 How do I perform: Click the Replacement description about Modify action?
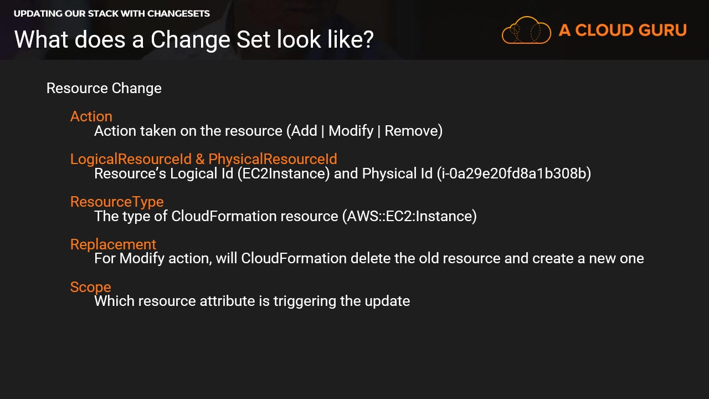pyautogui.click(x=369, y=258)
